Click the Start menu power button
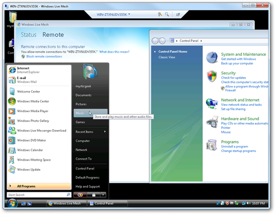 pos(80,195)
